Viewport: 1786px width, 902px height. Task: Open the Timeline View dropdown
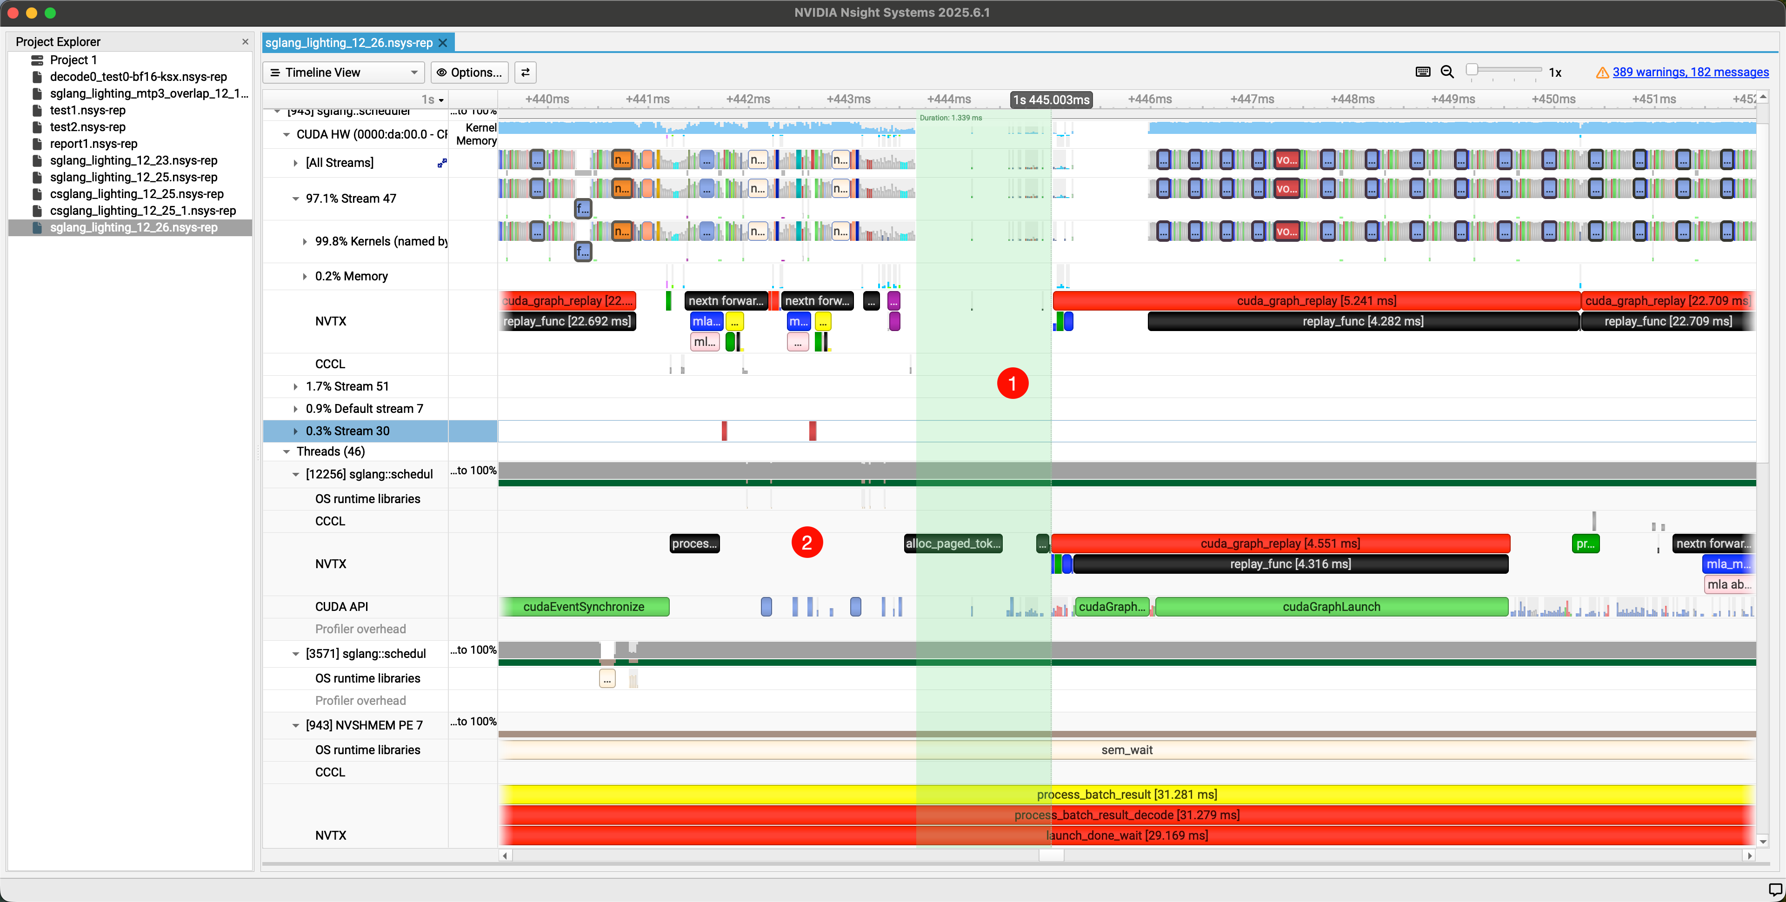[344, 73]
